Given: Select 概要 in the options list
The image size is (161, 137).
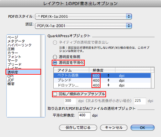Looking at the screenshot, I should coord(11,84).
